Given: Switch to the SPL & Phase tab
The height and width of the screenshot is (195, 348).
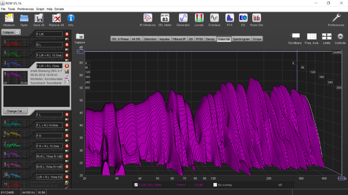Looking at the screenshot, I should [x=120, y=39].
